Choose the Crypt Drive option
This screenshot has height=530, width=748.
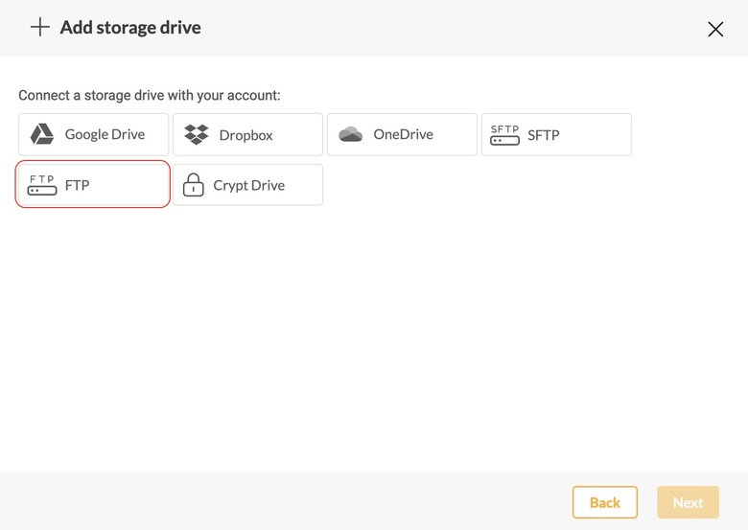tap(247, 185)
